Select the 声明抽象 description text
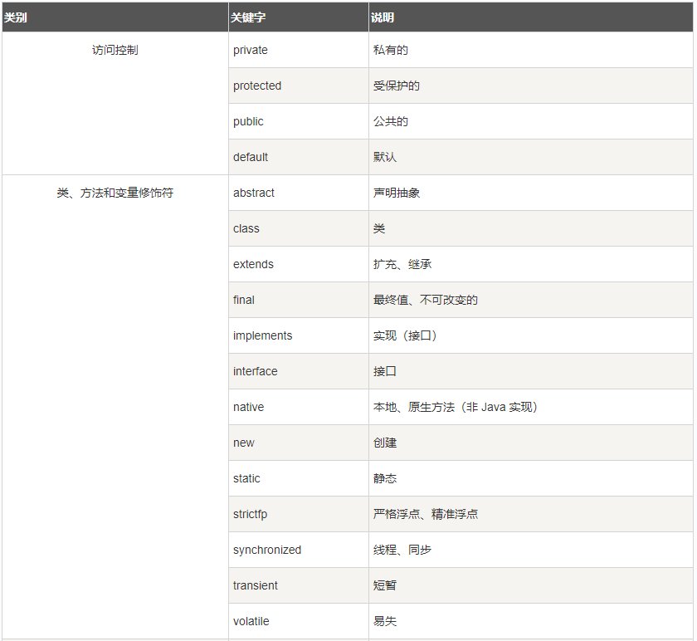 click(396, 193)
